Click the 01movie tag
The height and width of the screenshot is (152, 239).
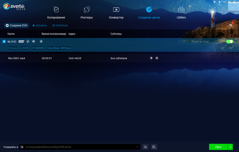click(12, 48)
